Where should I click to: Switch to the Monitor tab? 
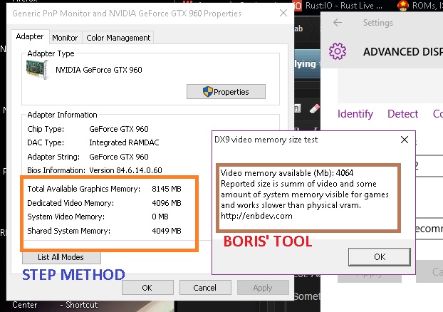pos(65,38)
